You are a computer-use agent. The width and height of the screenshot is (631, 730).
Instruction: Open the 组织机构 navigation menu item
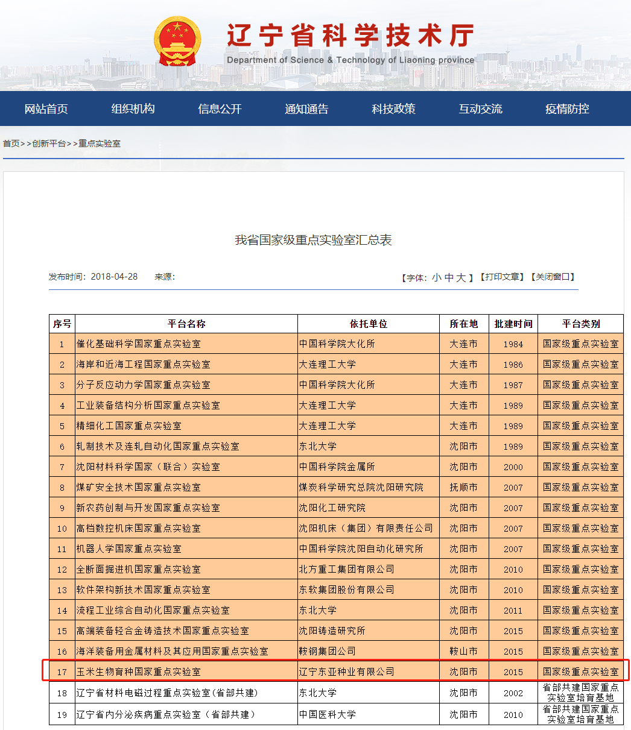pyautogui.click(x=133, y=109)
